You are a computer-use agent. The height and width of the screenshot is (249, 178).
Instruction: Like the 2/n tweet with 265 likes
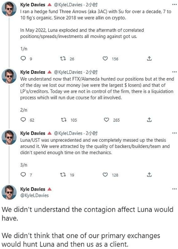106,120
